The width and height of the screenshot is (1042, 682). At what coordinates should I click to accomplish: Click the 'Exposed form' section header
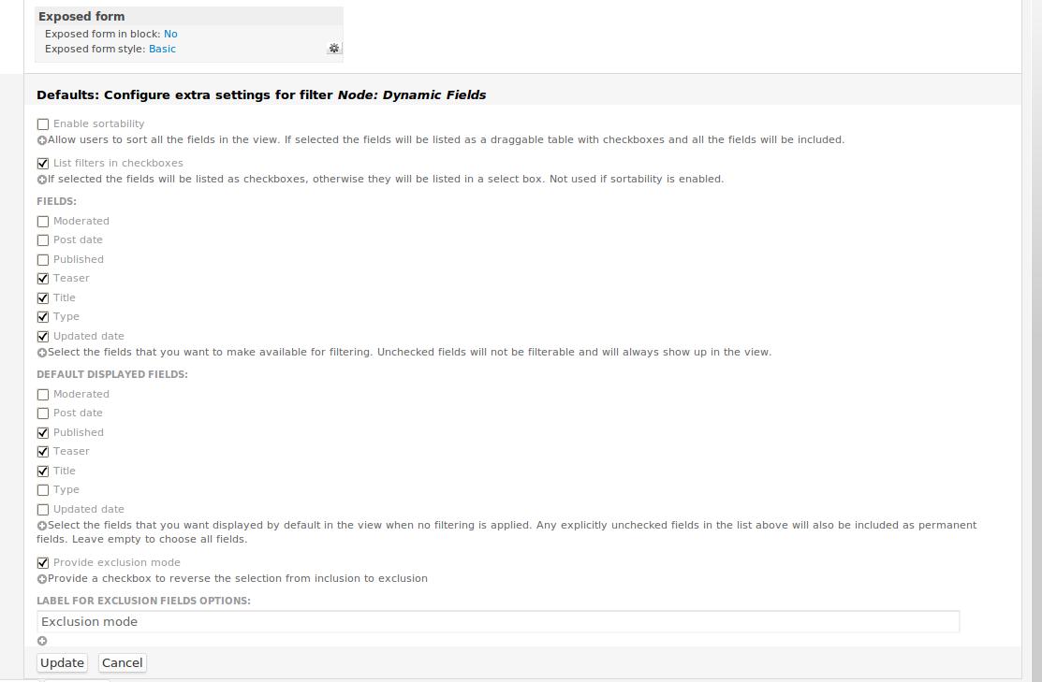coord(81,17)
